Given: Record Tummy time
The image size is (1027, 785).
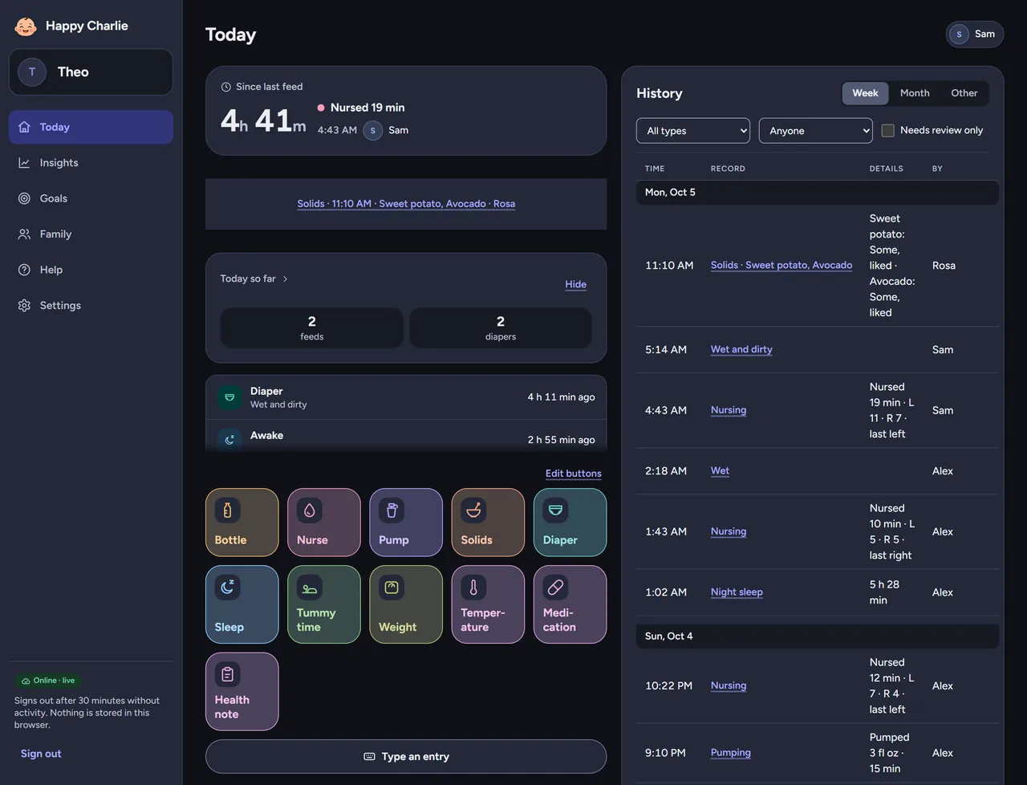Looking at the screenshot, I should pos(324,604).
